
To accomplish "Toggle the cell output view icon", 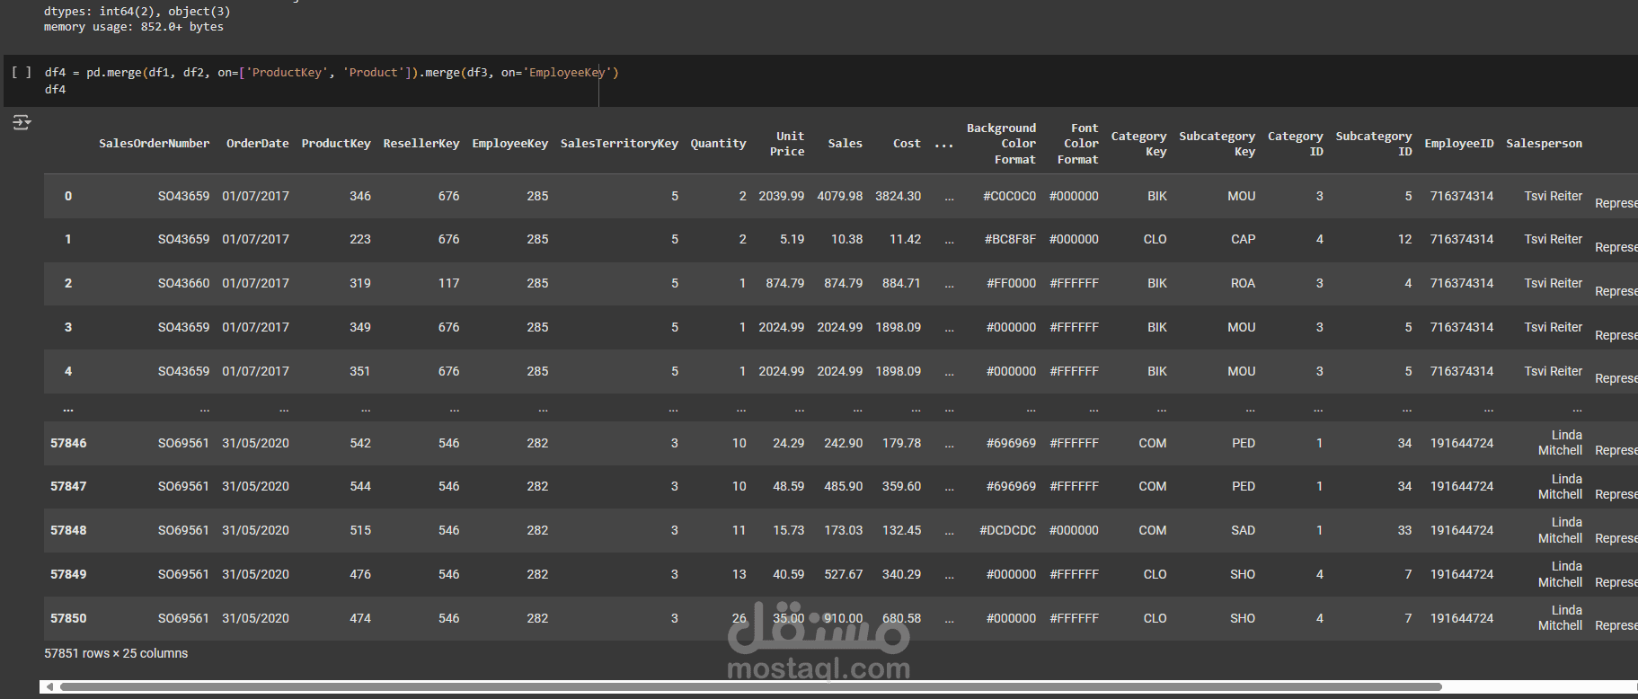I will 22,122.
